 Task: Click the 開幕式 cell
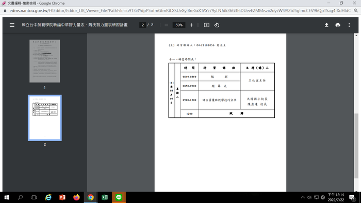pyautogui.click(x=219, y=86)
